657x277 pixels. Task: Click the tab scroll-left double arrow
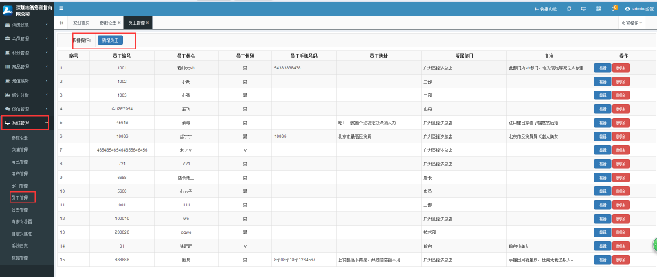[62, 23]
